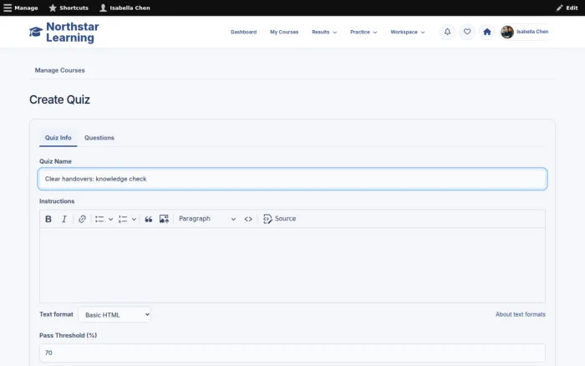This screenshot has width=585, height=366.
Task: Upload an image to editor
Action: point(164,219)
